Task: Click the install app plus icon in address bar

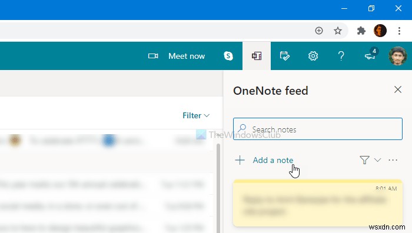Action: (x=319, y=31)
